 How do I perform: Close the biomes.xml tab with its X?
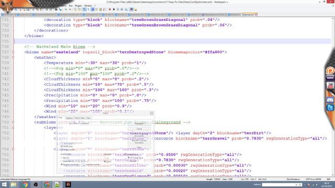(x=256, y=15)
